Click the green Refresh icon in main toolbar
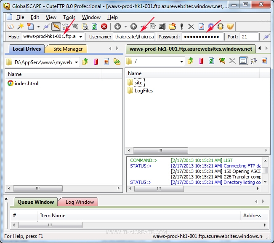Viewport: 274px width, 243px height. (x=95, y=27)
